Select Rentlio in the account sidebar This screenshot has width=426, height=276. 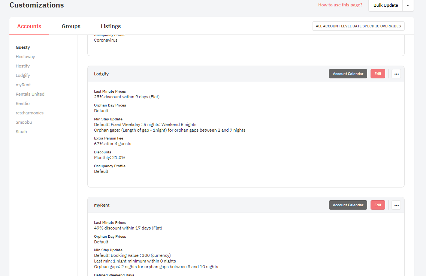(x=22, y=103)
